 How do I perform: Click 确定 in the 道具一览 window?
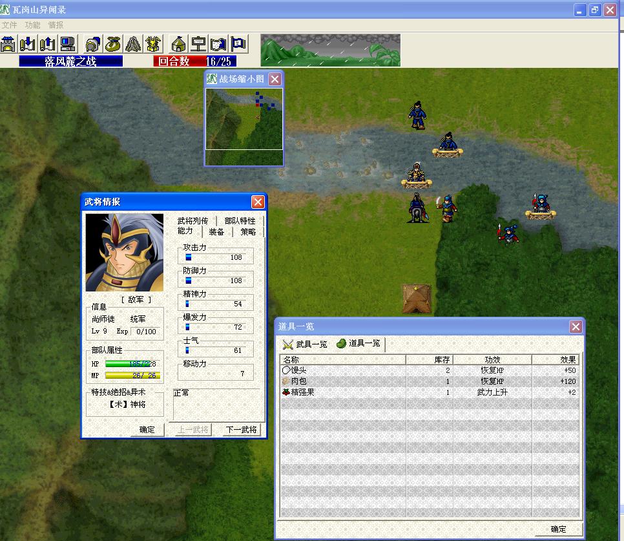558,529
